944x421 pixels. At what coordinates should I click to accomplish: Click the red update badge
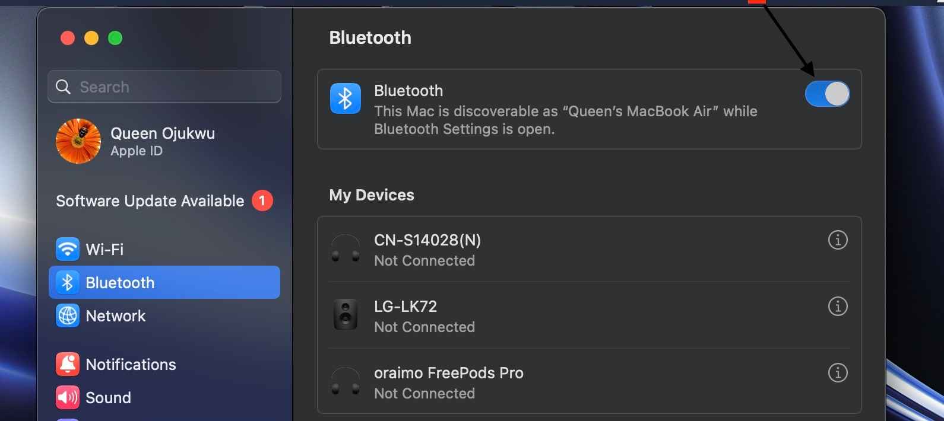tap(262, 200)
